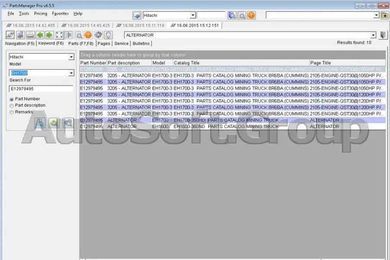
Task: Open session tab 16.06.2015 15:11.119
Action: 140,26
